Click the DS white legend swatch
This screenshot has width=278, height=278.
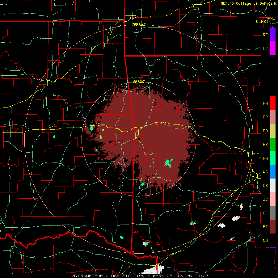tap(273, 185)
